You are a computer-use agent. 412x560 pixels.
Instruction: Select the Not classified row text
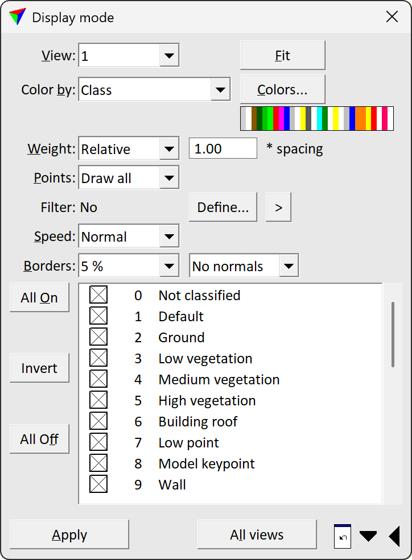pos(199,296)
